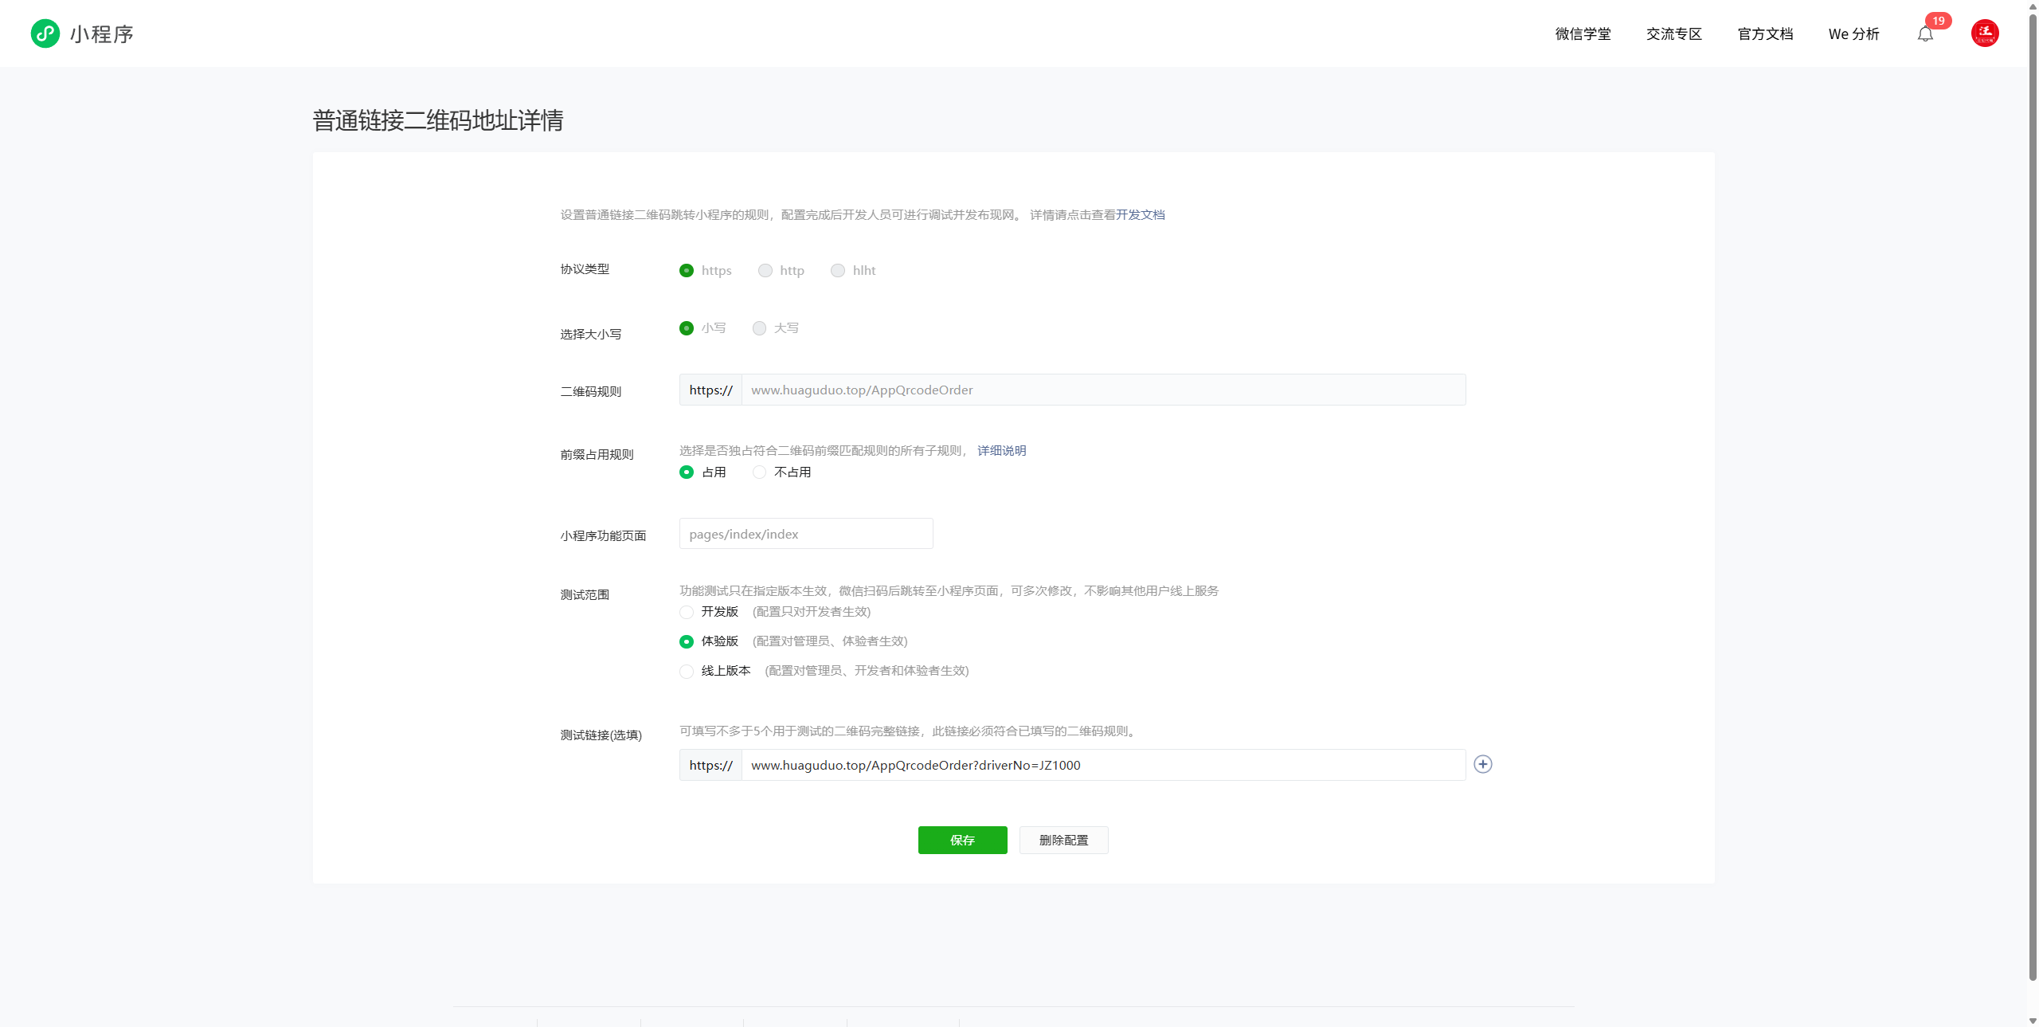
Task: Add another test link with plus icon
Action: pos(1482,764)
